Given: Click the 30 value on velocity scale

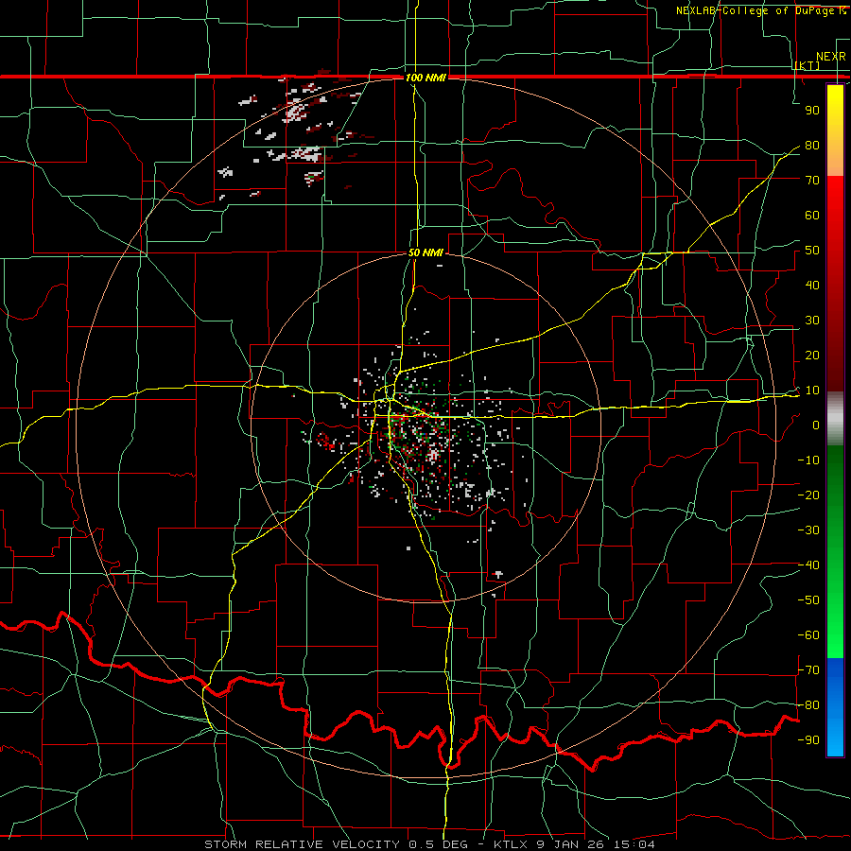Looking at the screenshot, I should 812,321.
